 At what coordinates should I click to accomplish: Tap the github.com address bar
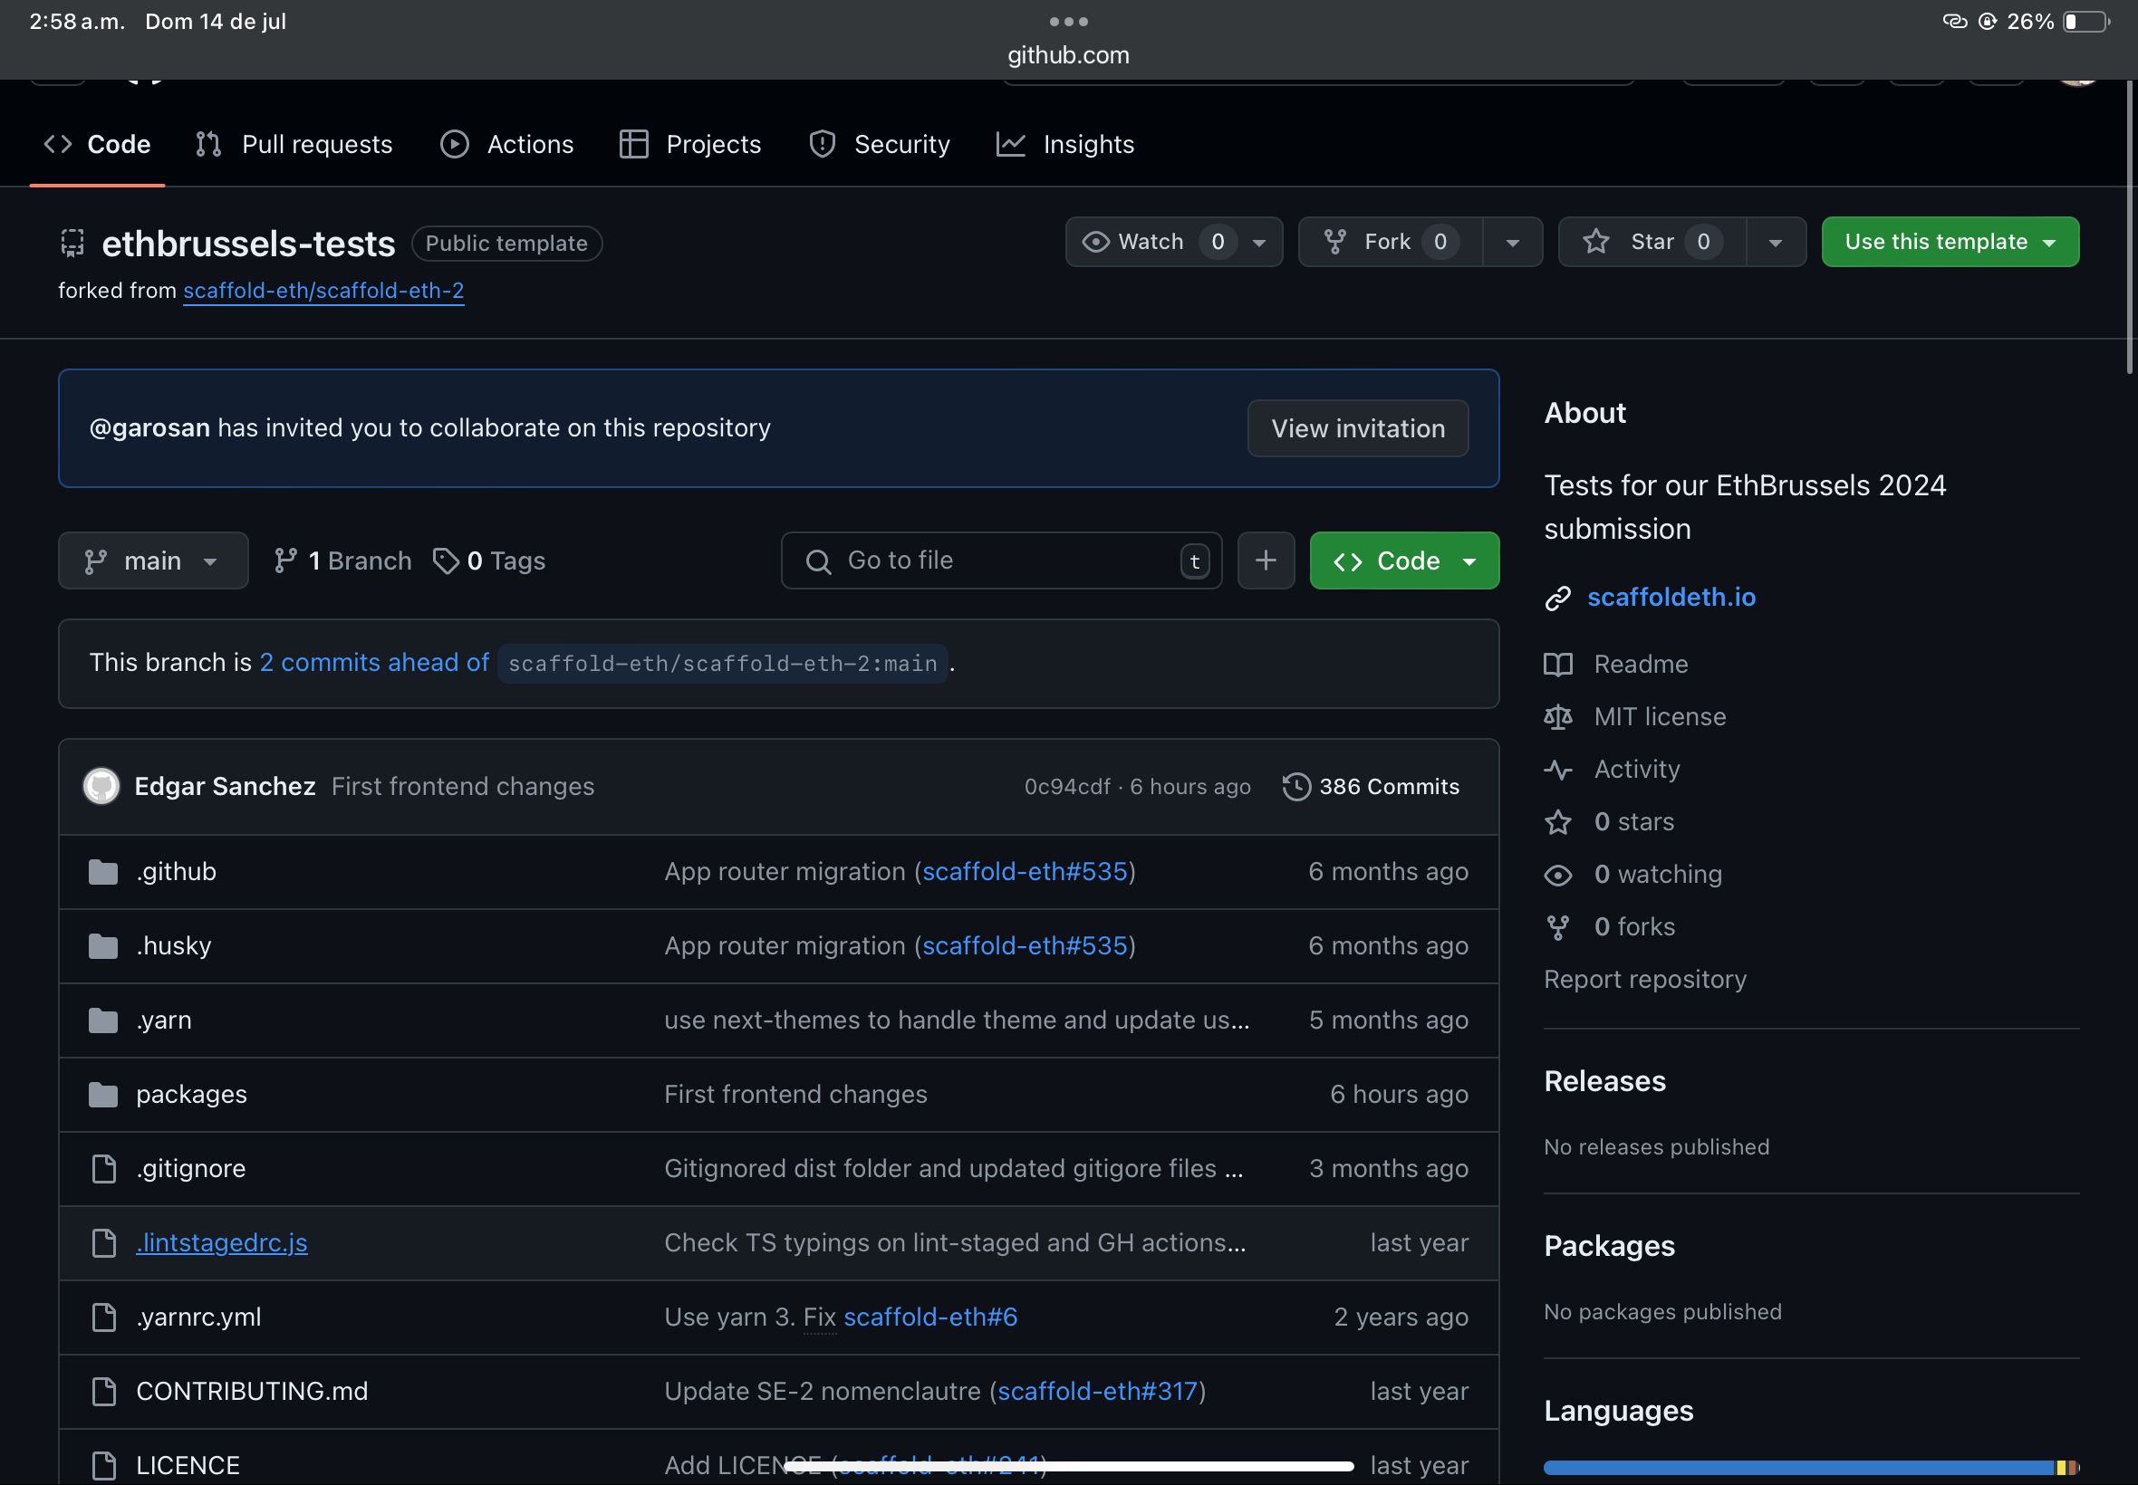click(1068, 55)
